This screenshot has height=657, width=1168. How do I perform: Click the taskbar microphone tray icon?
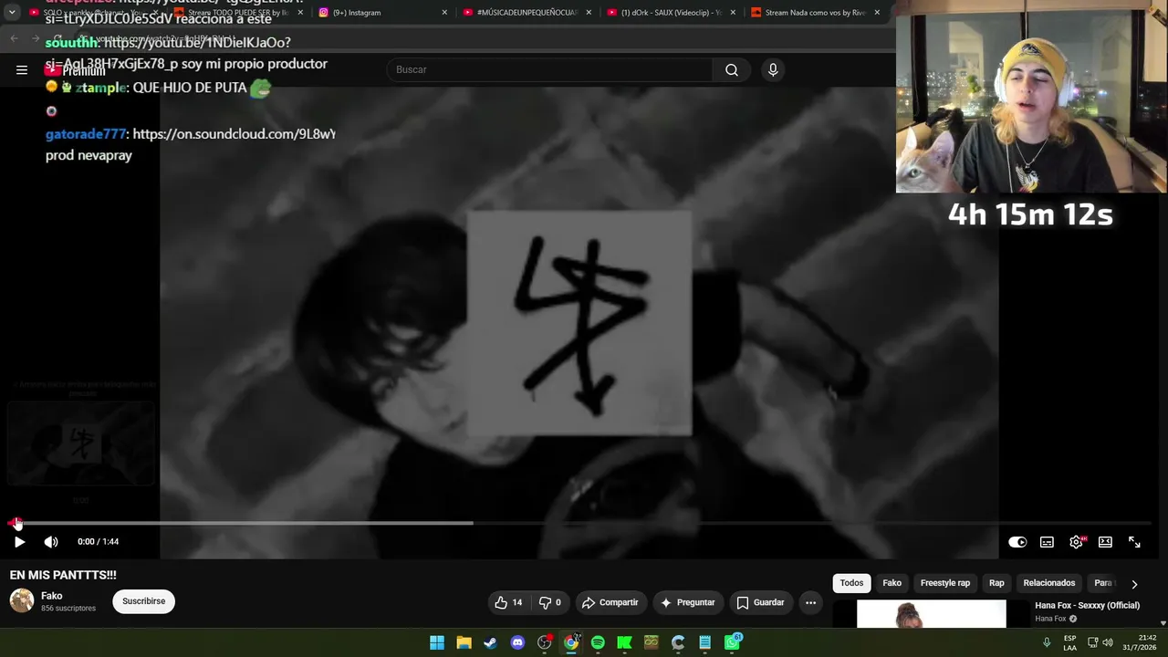pos(1047,642)
